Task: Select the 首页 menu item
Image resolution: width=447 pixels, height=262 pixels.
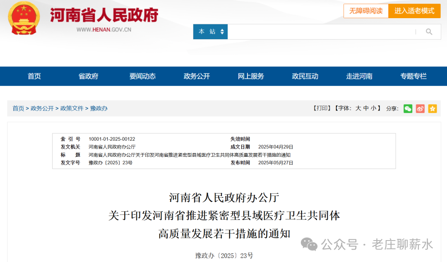Action: pyautogui.click(x=34, y=76)
